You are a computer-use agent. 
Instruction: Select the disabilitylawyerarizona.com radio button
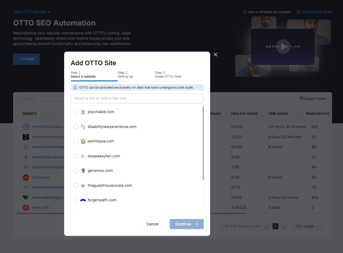tap(76, 126)
